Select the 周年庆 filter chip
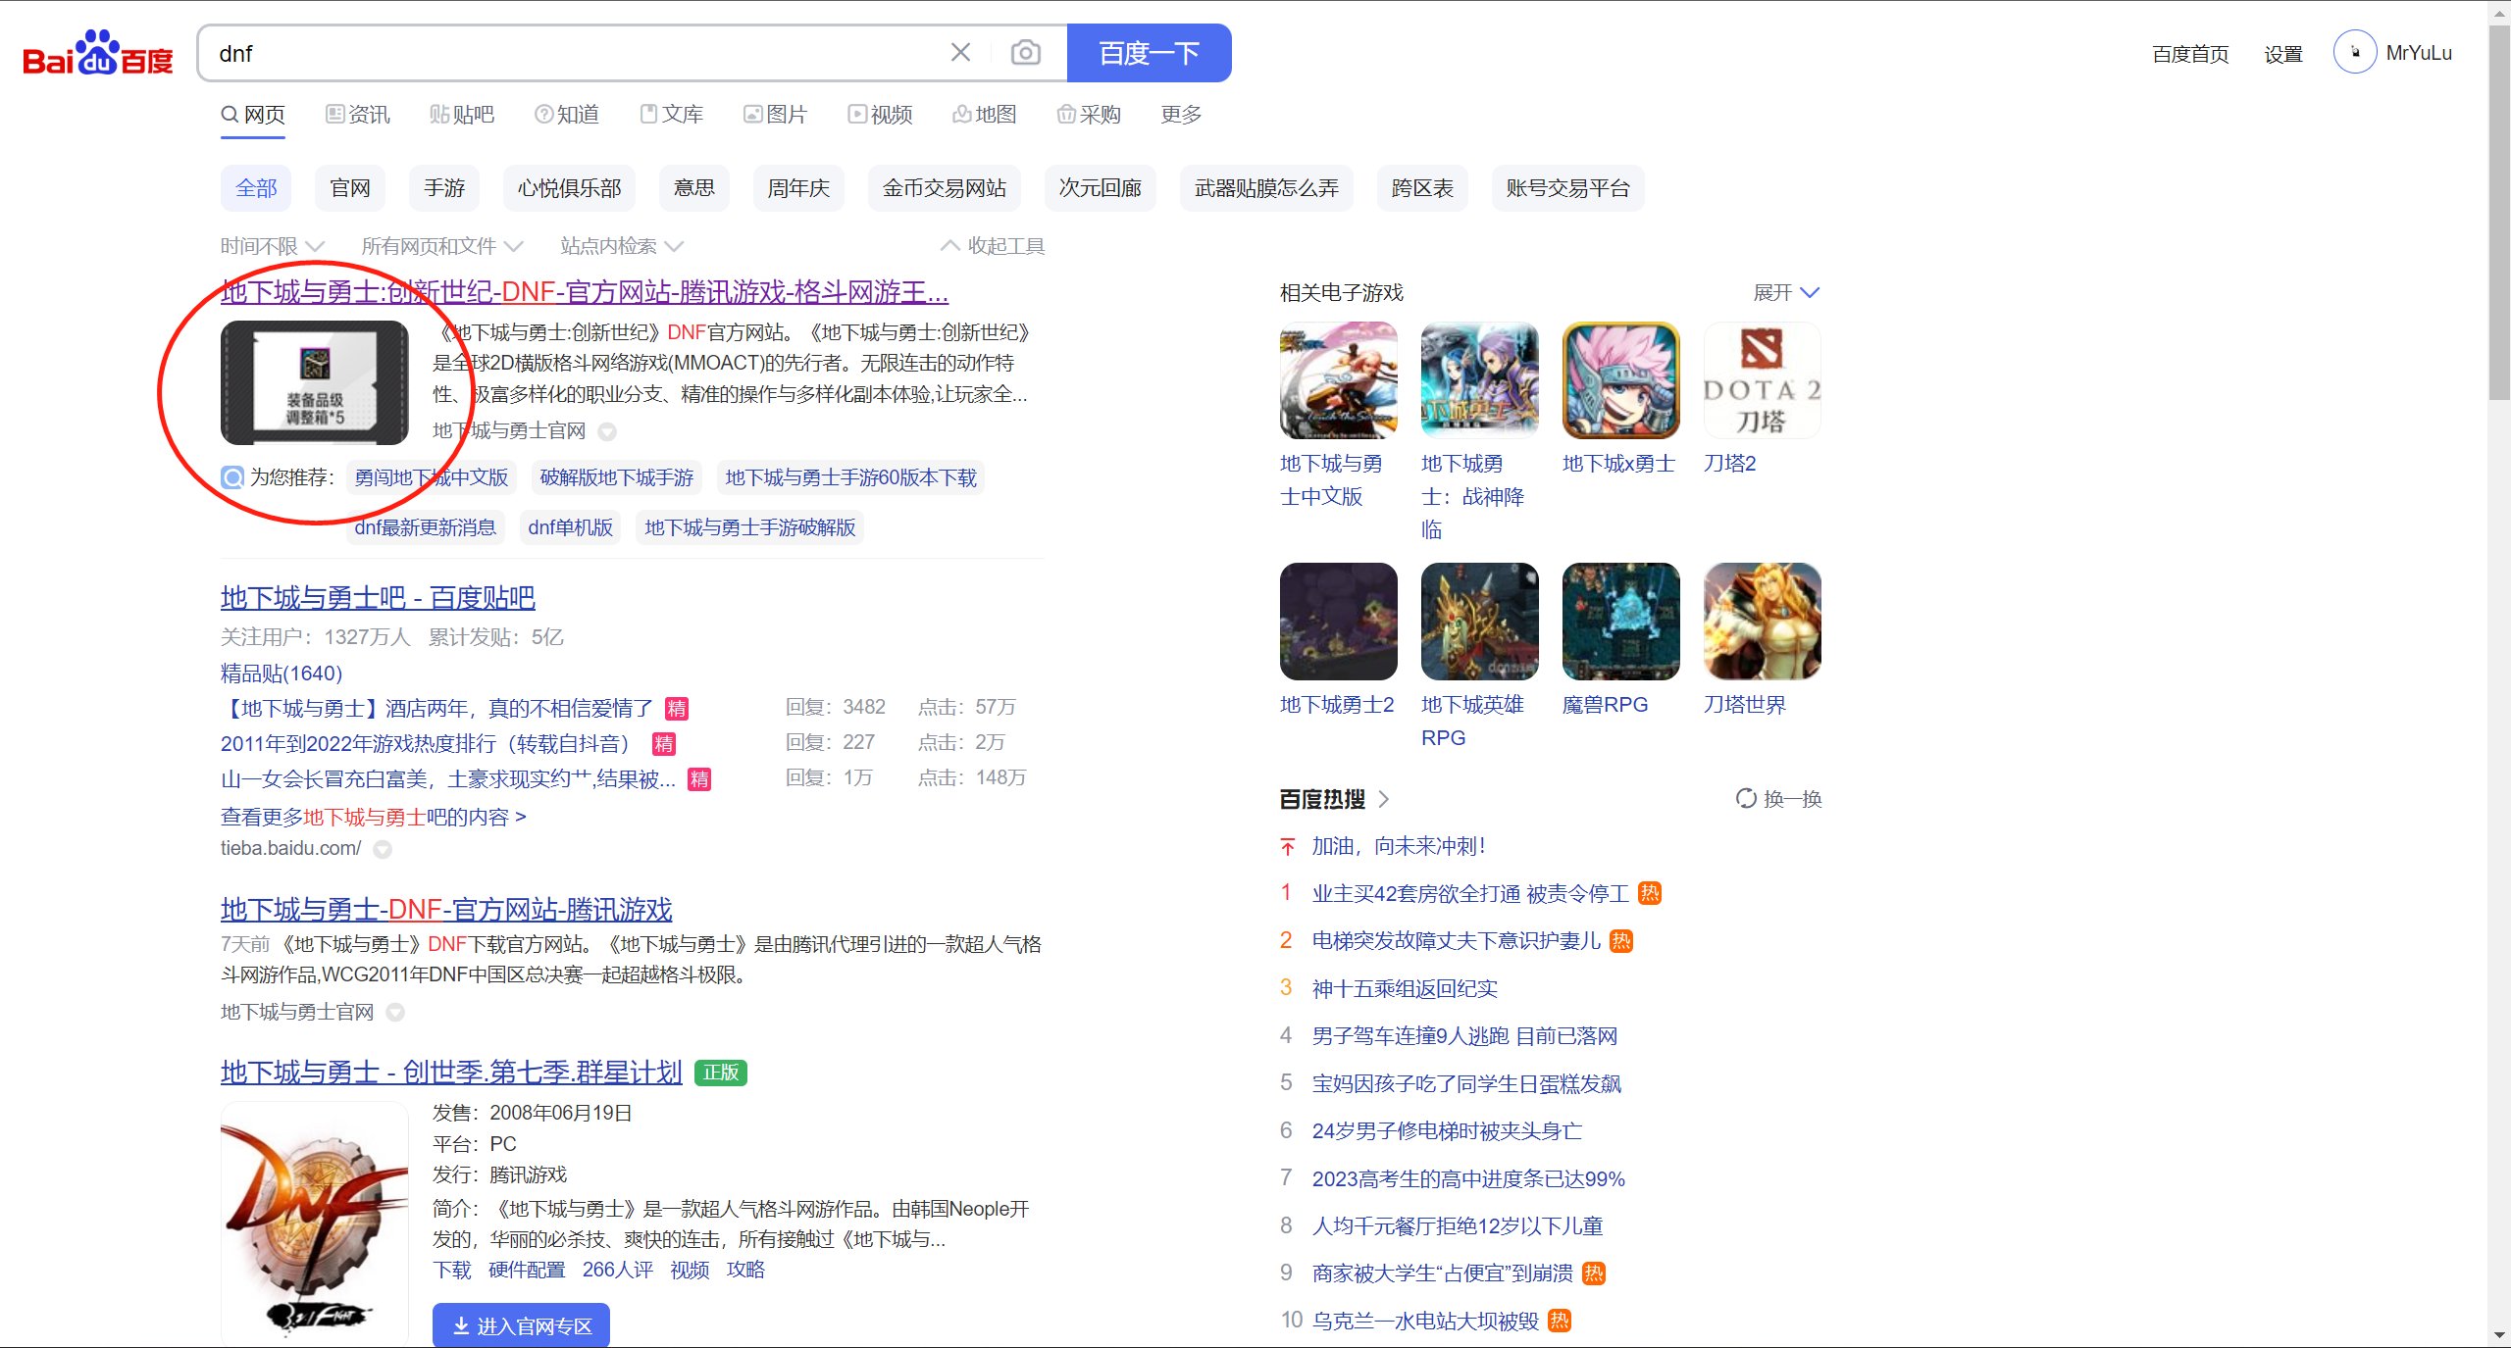The image size is (2511, 1348). (798, 188)
